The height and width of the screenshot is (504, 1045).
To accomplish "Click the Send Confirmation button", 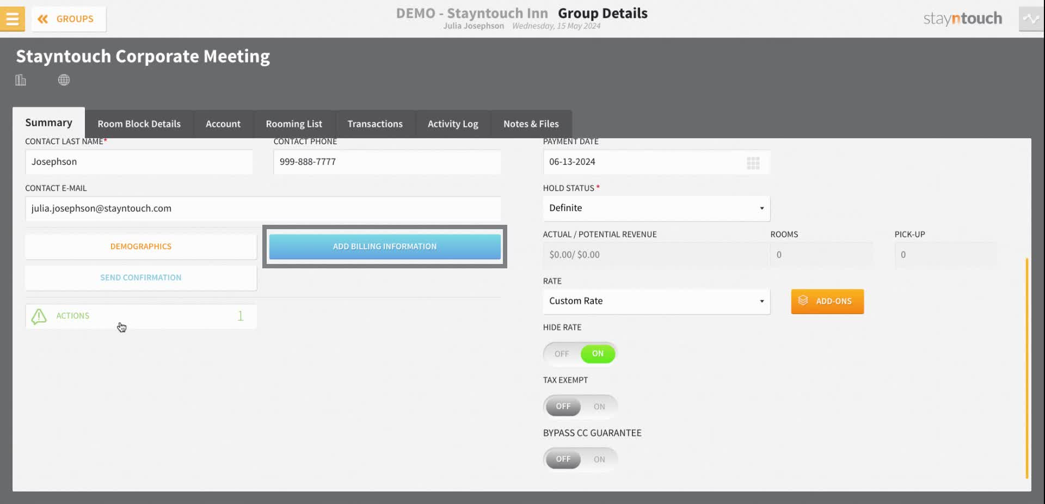I will pyautogui.click(x=141, y=278).
